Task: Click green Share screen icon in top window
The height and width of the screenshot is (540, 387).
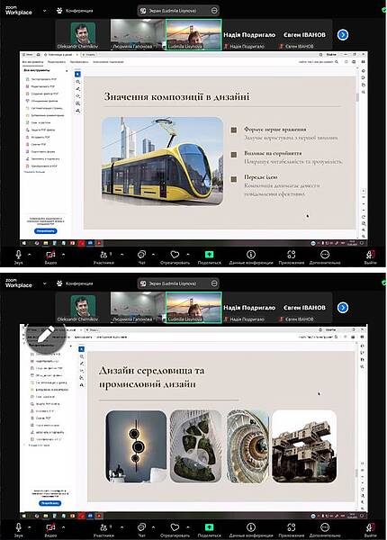Action: tap(209, 255)
